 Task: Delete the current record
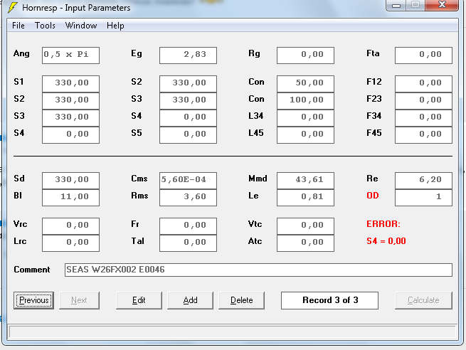[x=242, y=300]
